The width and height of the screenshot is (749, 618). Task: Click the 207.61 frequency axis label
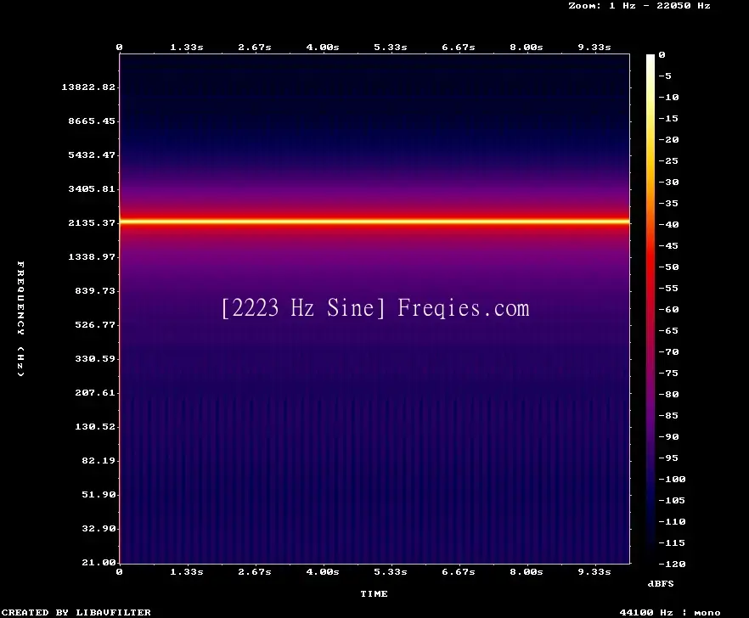point(95,392)
